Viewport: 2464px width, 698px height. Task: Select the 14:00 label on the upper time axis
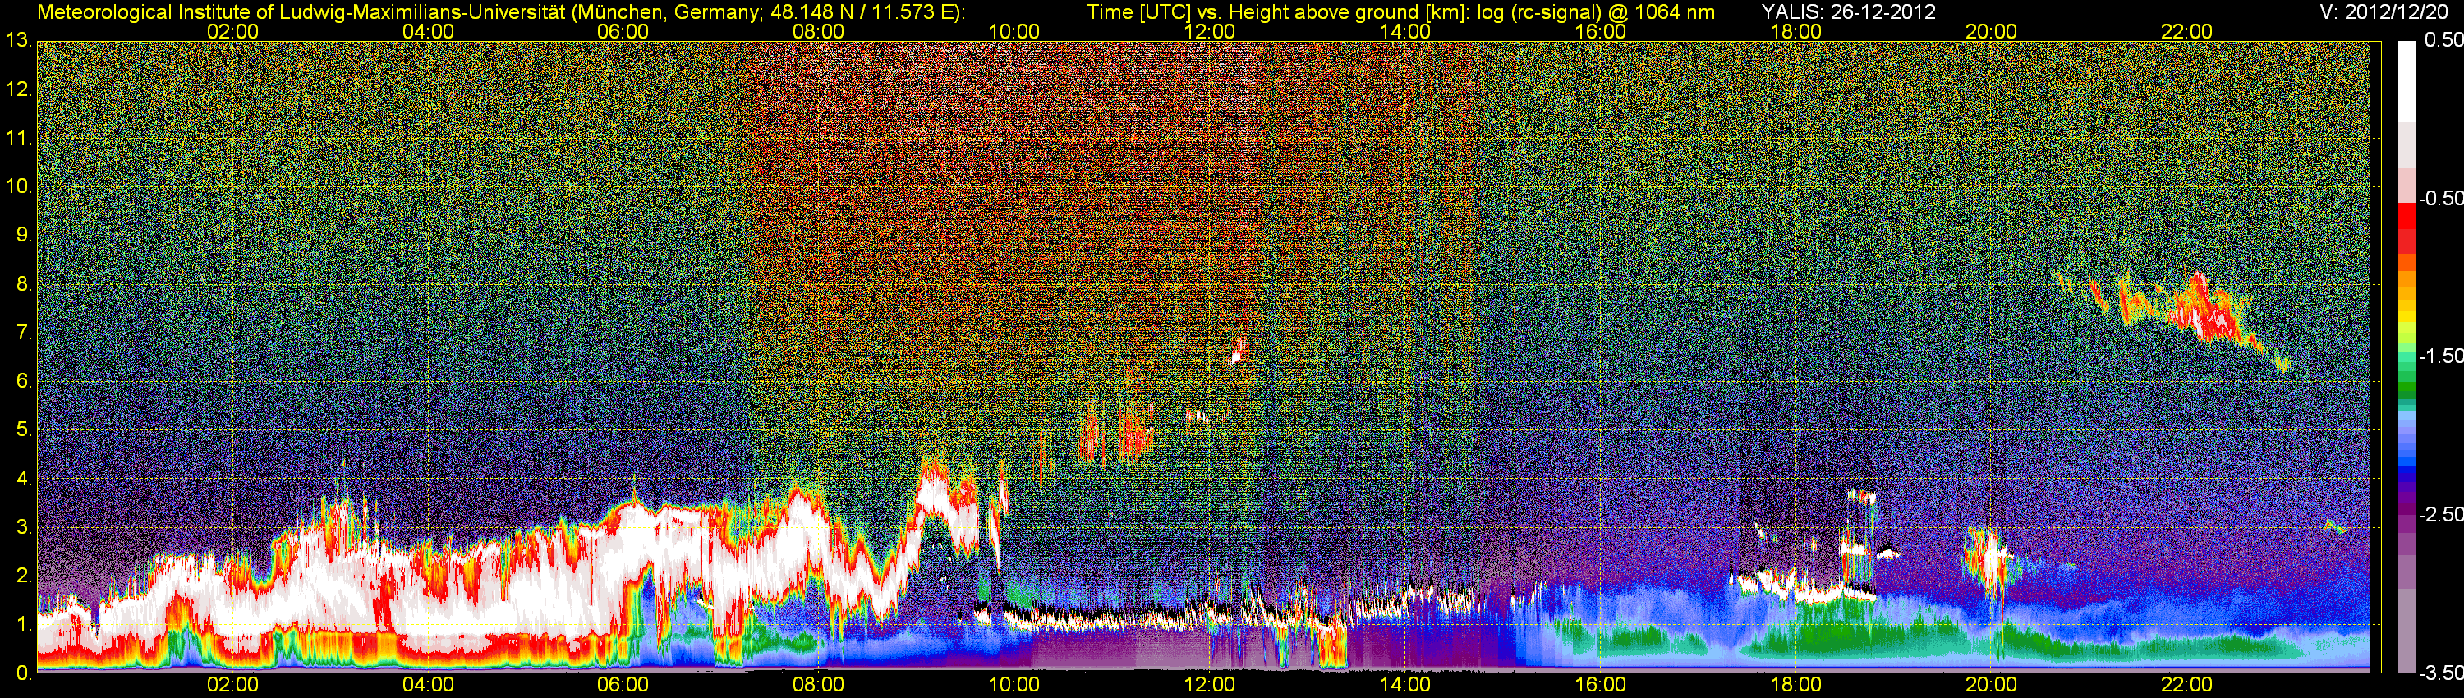[1405, 31]
